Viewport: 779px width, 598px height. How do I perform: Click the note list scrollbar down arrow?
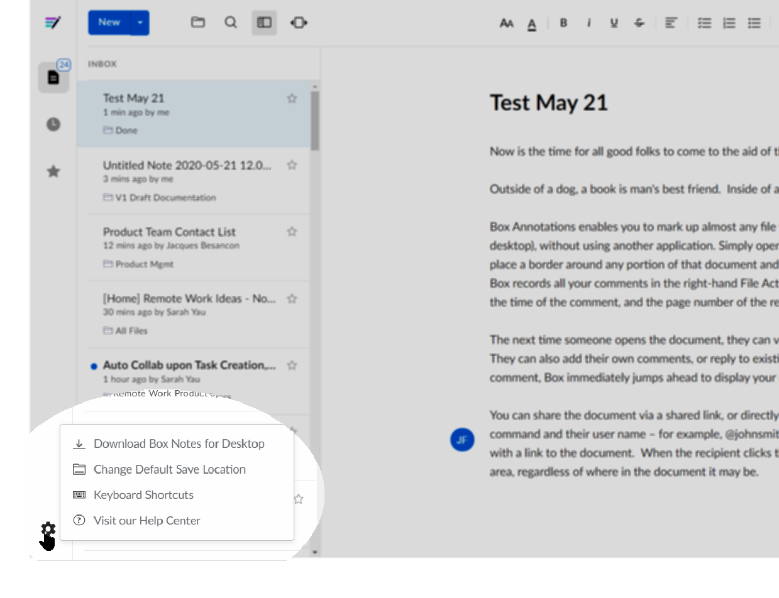(315, 553)
